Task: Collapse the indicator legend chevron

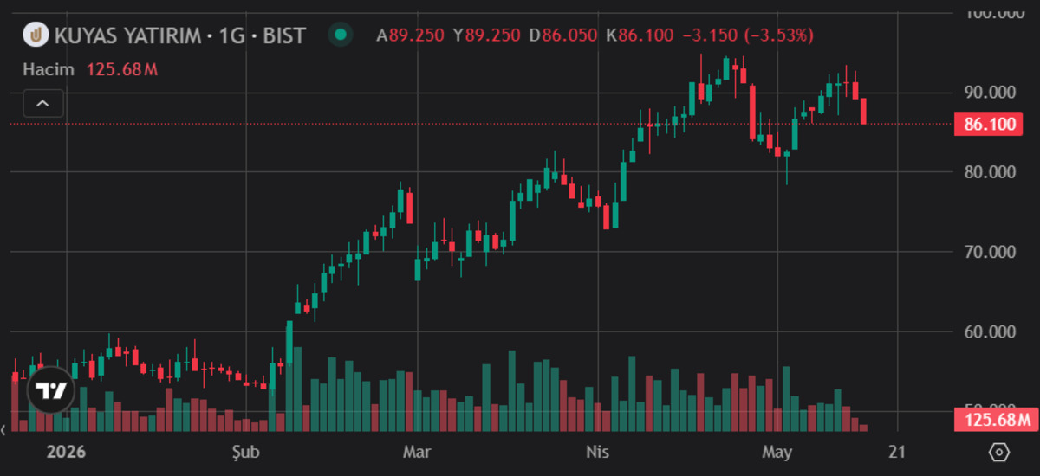Action: (43, 105)
